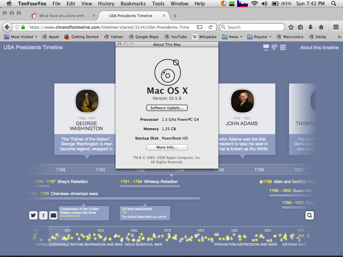Show more bookmarks with the overflow chevron
The height and width of the screenshot is (257, 343).
coord(339,37)
